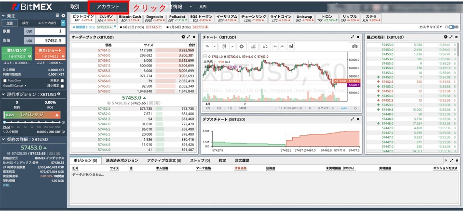Close the Order Book panel

[194, 37]
